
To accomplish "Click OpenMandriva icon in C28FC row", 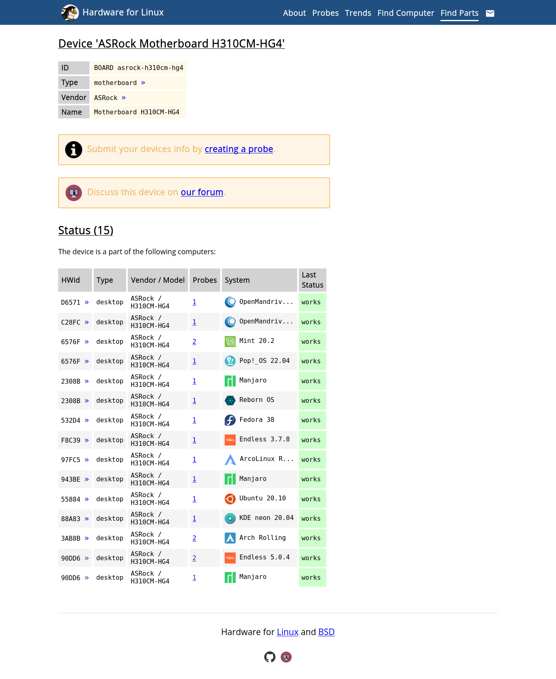I will tap(230, 322).
